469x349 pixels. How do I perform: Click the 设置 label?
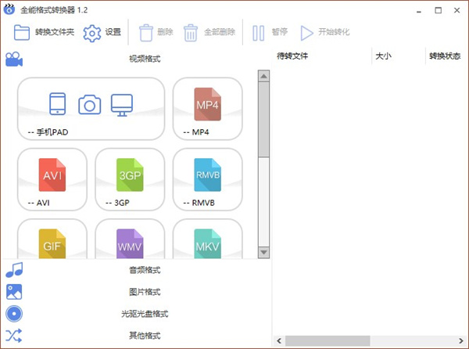(x=113, y=32)
